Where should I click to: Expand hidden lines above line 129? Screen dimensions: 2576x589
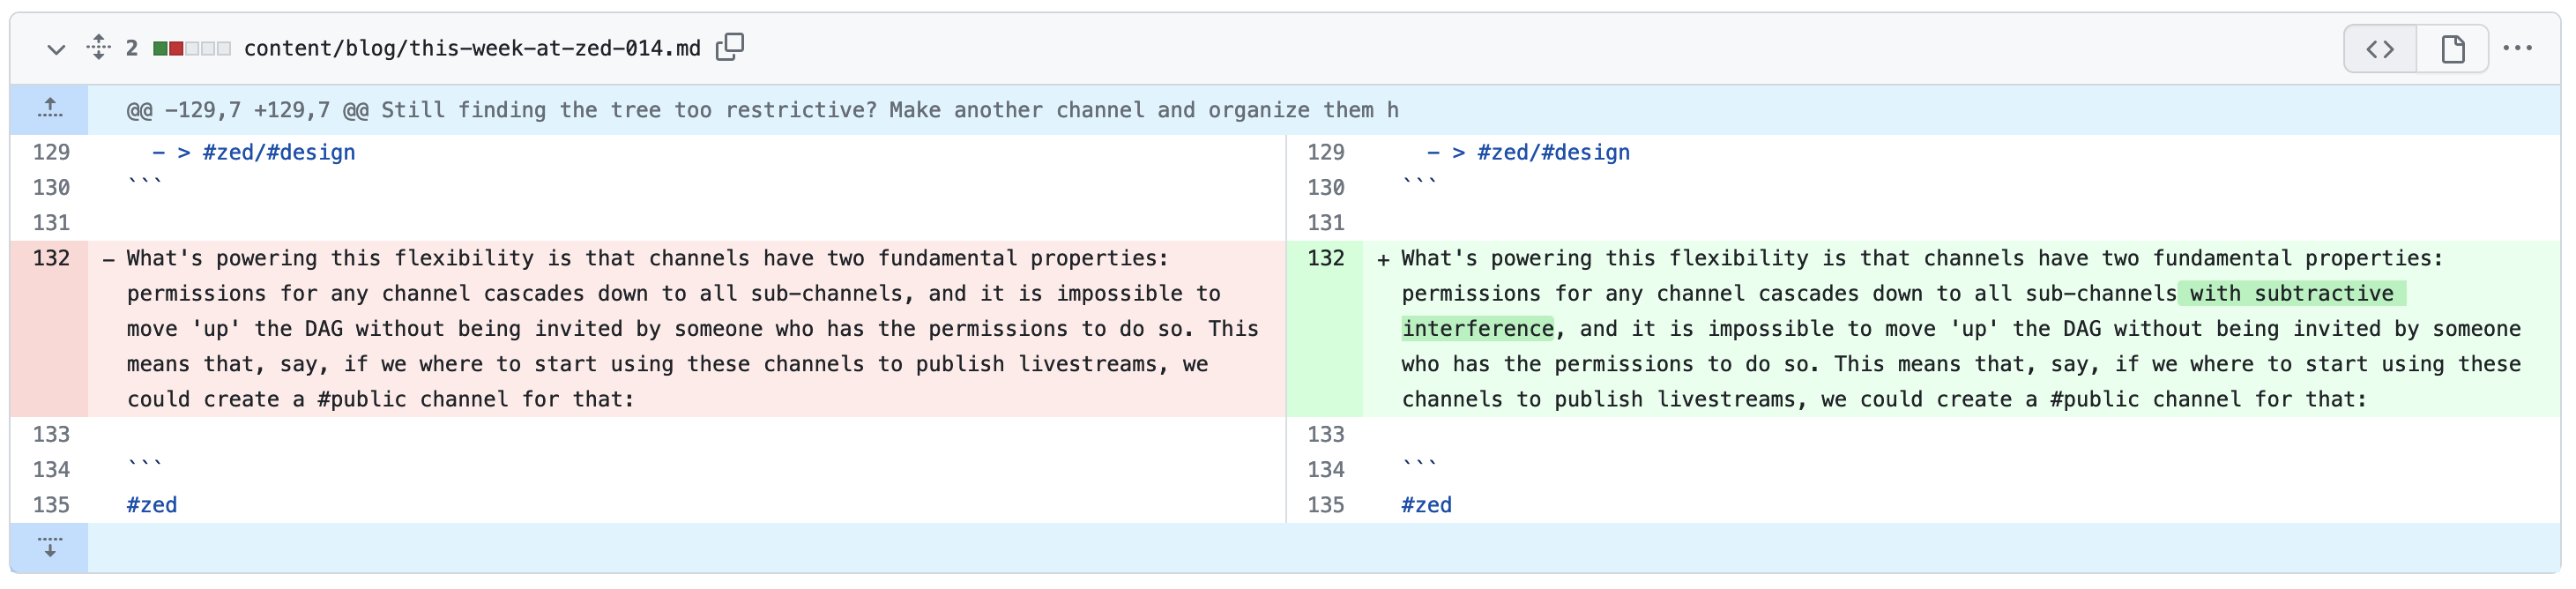(x=50, y=109)
